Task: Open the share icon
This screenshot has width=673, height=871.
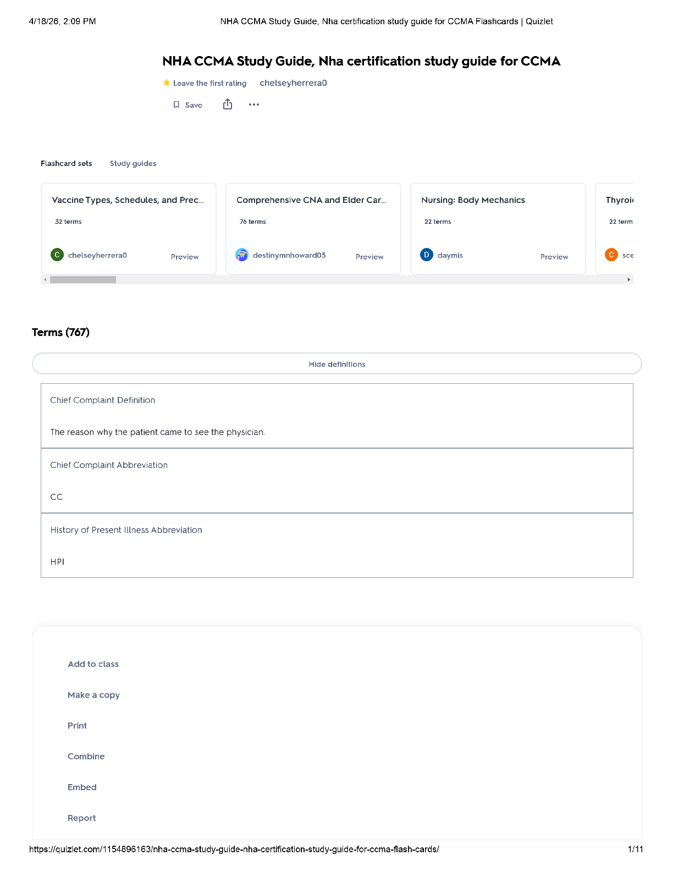Action: [x=228, y=104]
